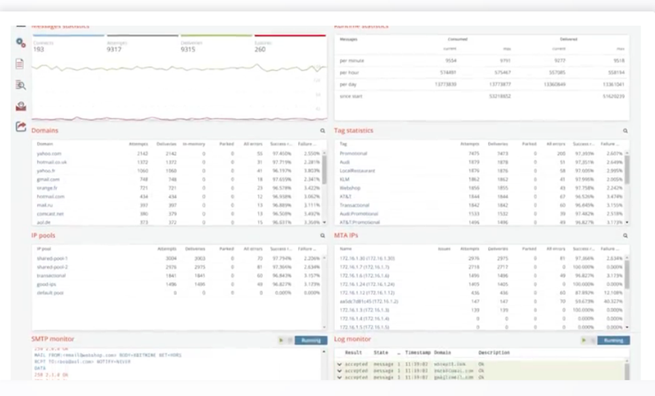Select the LocalRestaurant tag row
Image resolution: width=655 pixels, height=396 pixels.
(x=480, y=171)
